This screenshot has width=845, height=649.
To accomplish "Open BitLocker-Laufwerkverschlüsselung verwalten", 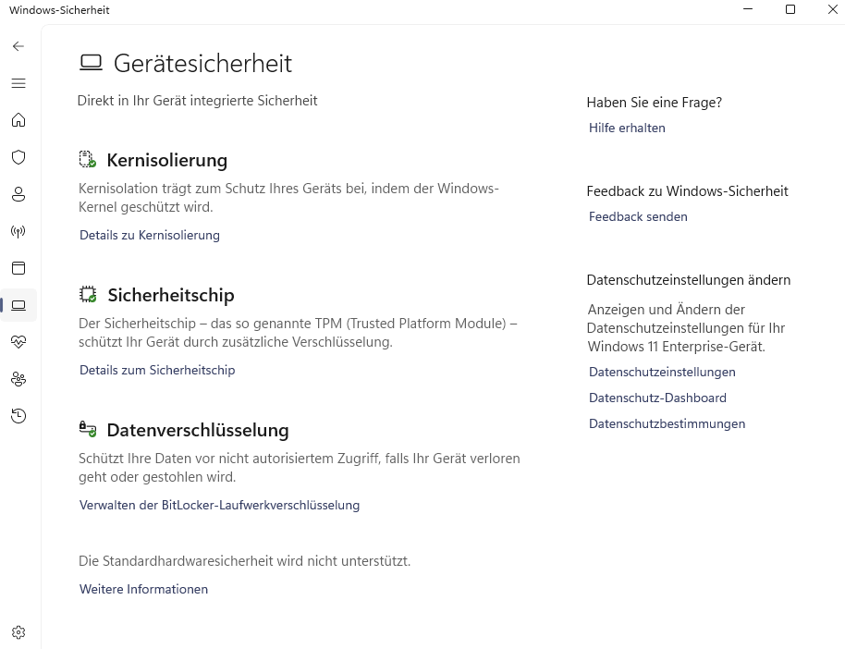I will tap(219, 505).
